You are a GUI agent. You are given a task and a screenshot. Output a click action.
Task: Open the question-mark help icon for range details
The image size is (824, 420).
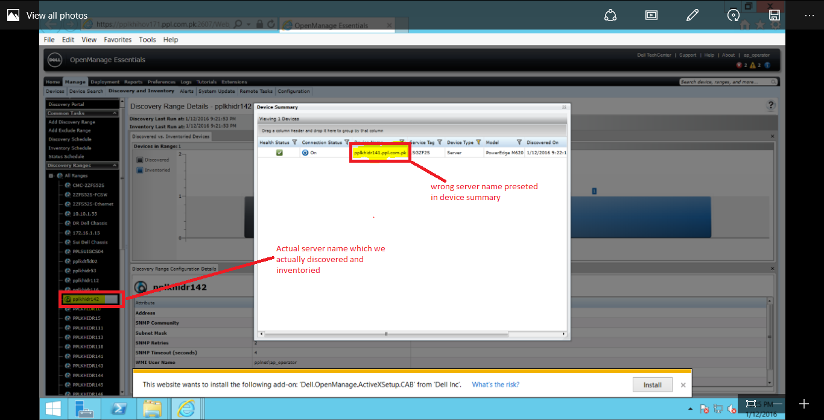tap(771, 105)
